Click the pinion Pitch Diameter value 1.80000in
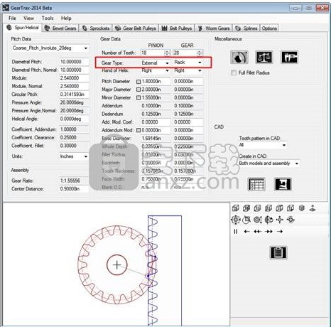Image resolution: width=331 pixels, height=327 pixels. (156, 82)
